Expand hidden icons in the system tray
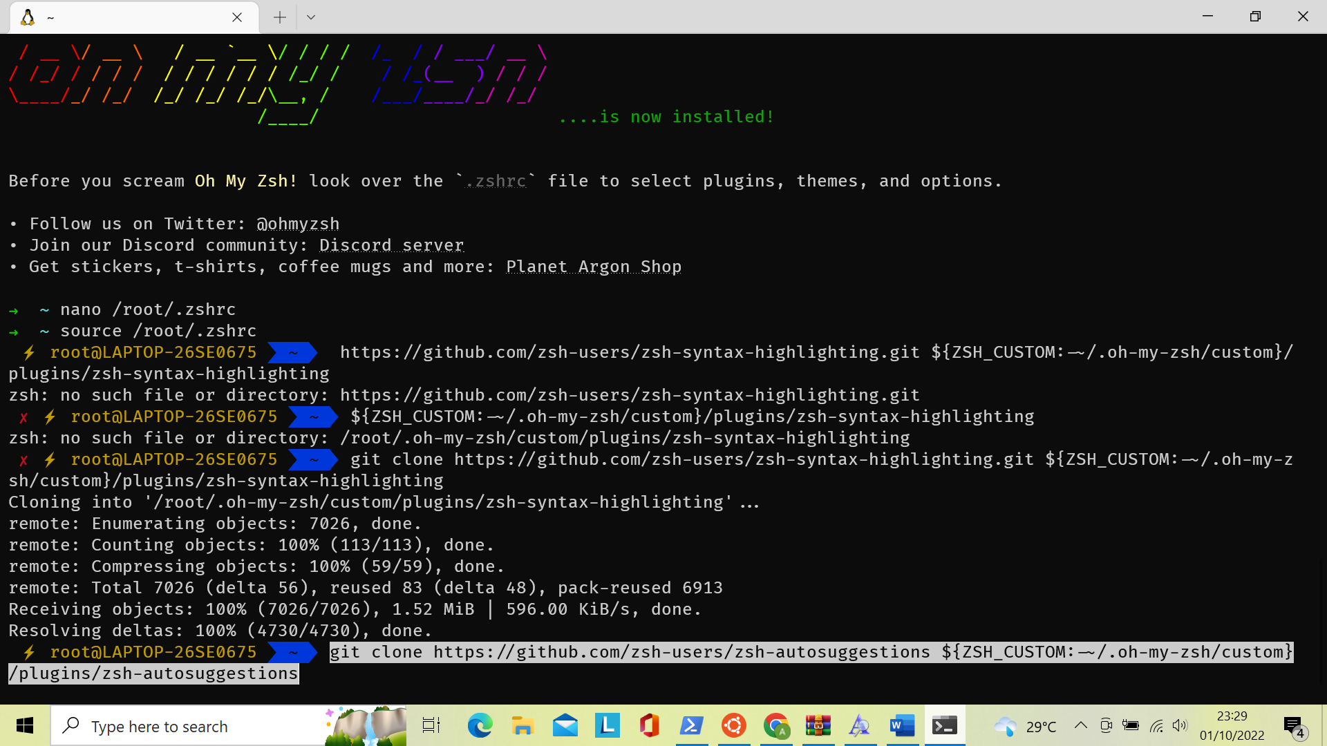This screenshot has height=746, width=1327. click(x=1082, y=725)
